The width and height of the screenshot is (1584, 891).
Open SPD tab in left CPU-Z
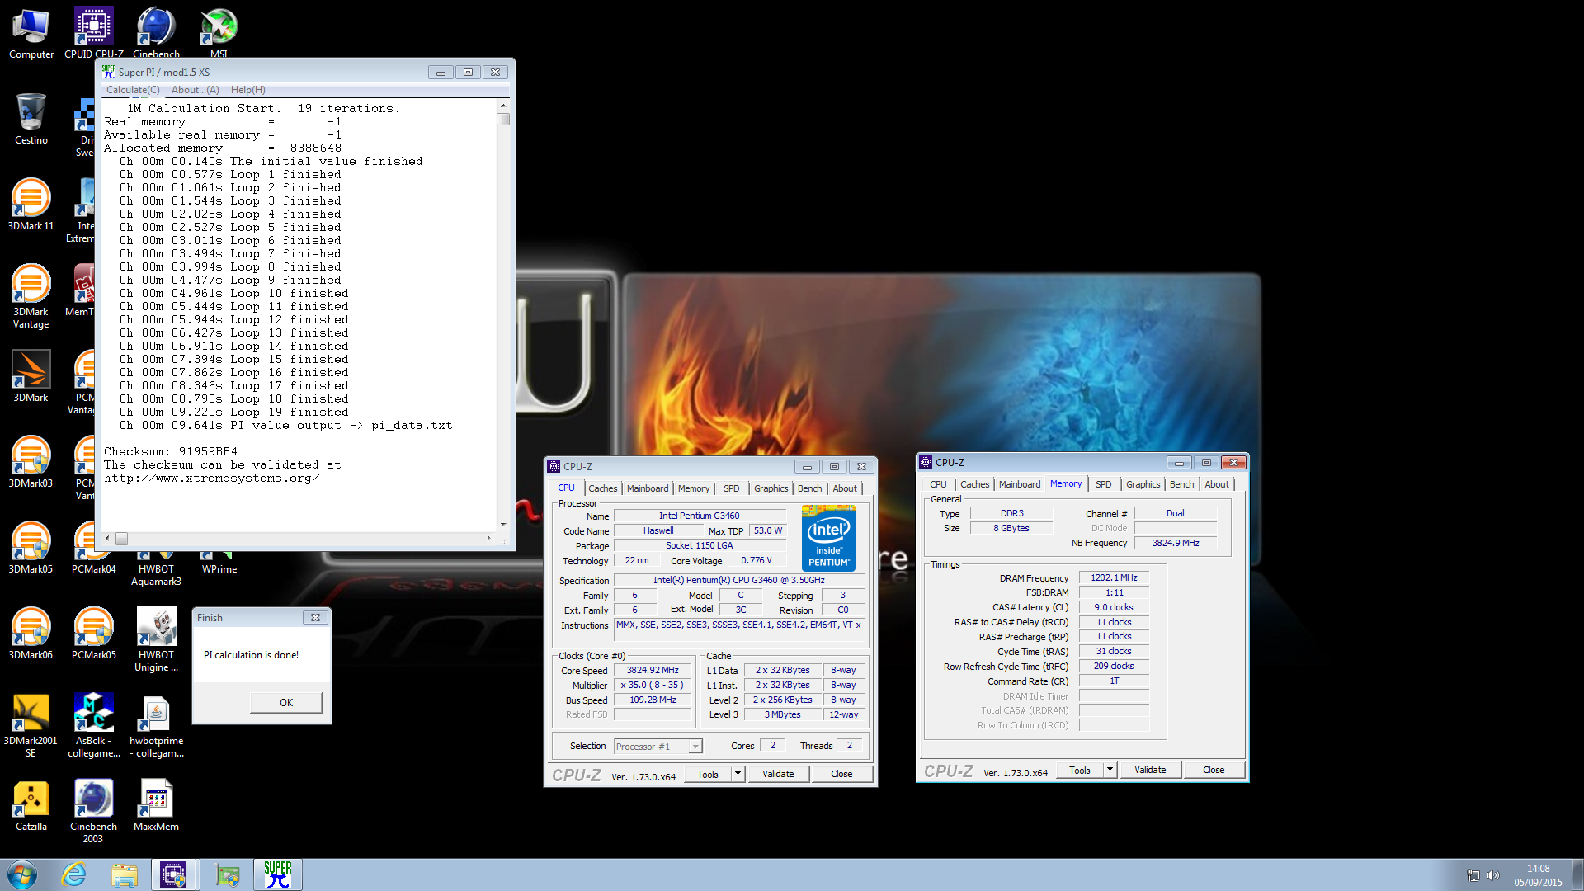point(731,488)
